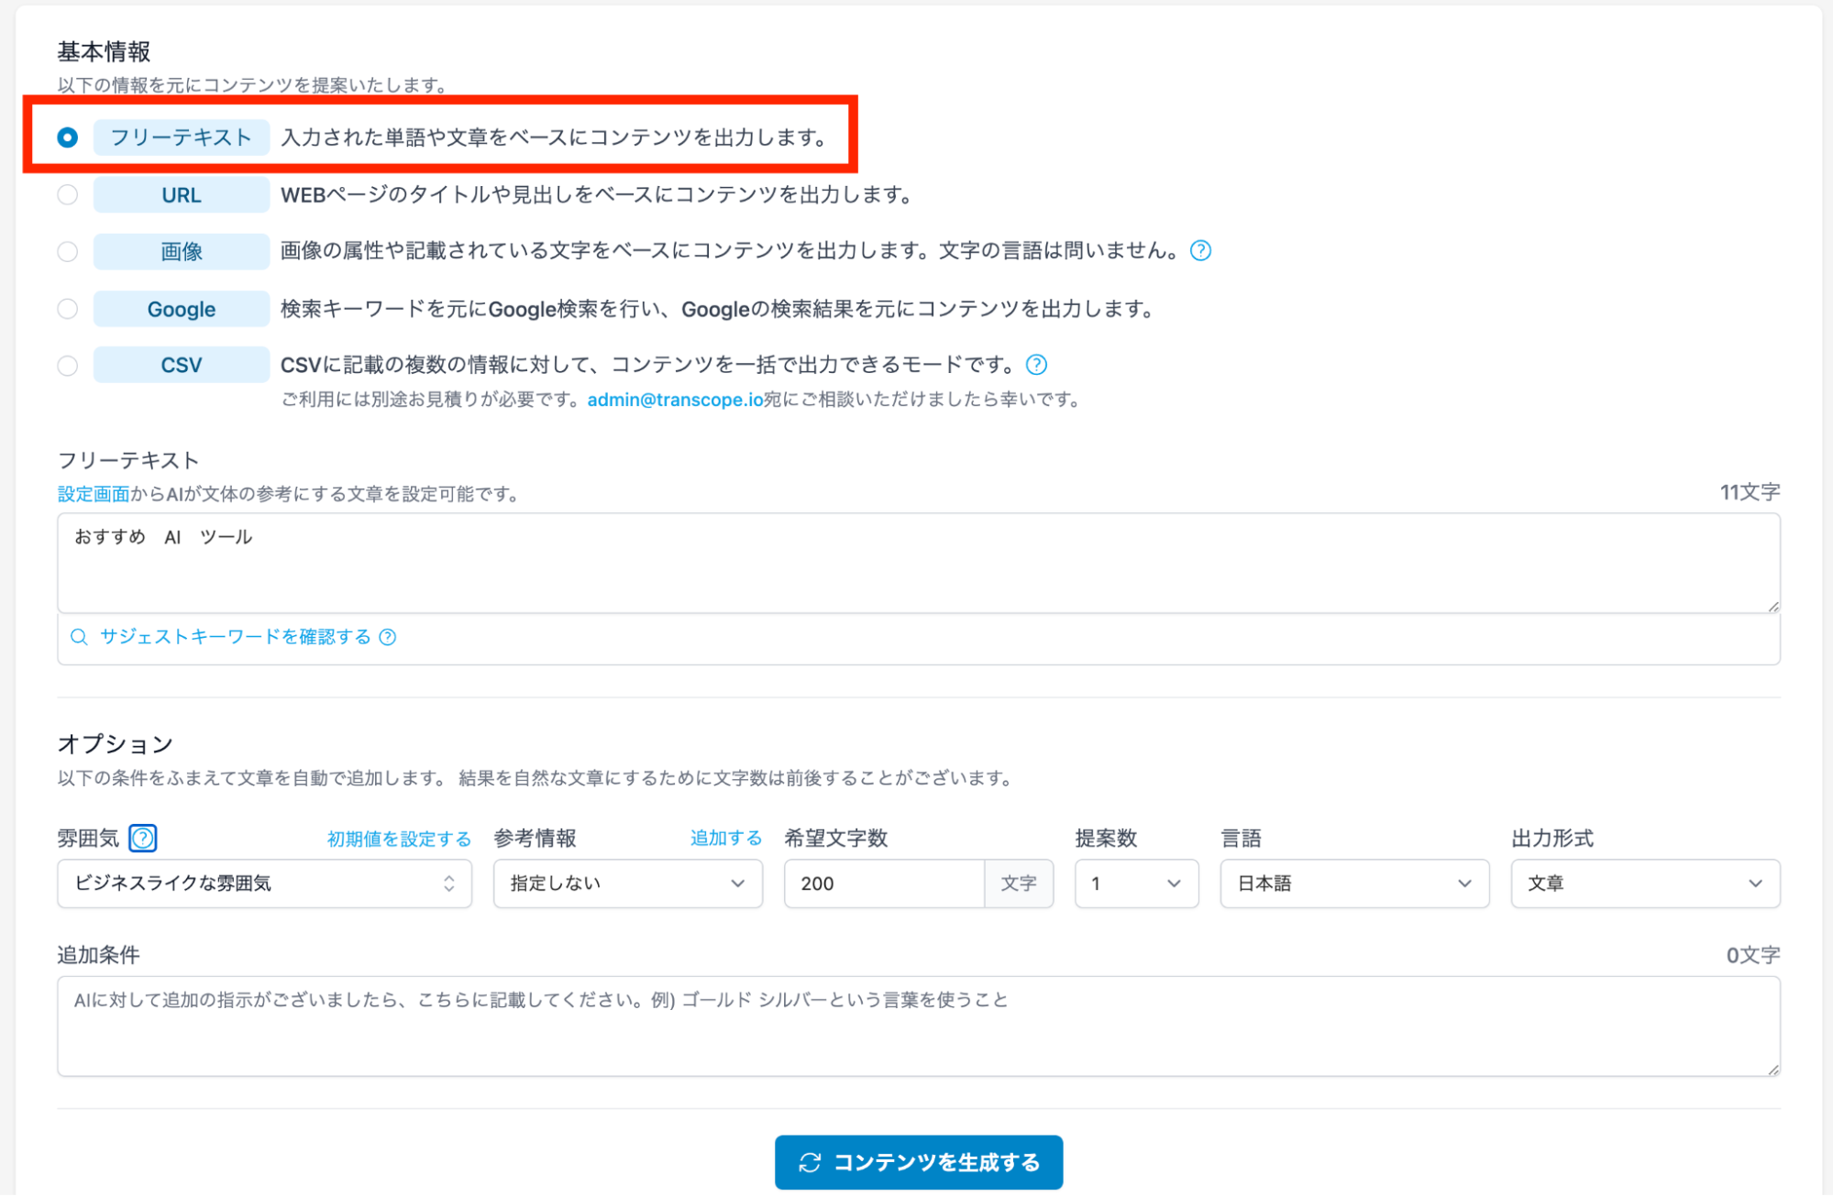
Task: Click magnifier icon for suggest keywords
Action: pyautogui.click(x=79, y=637)
